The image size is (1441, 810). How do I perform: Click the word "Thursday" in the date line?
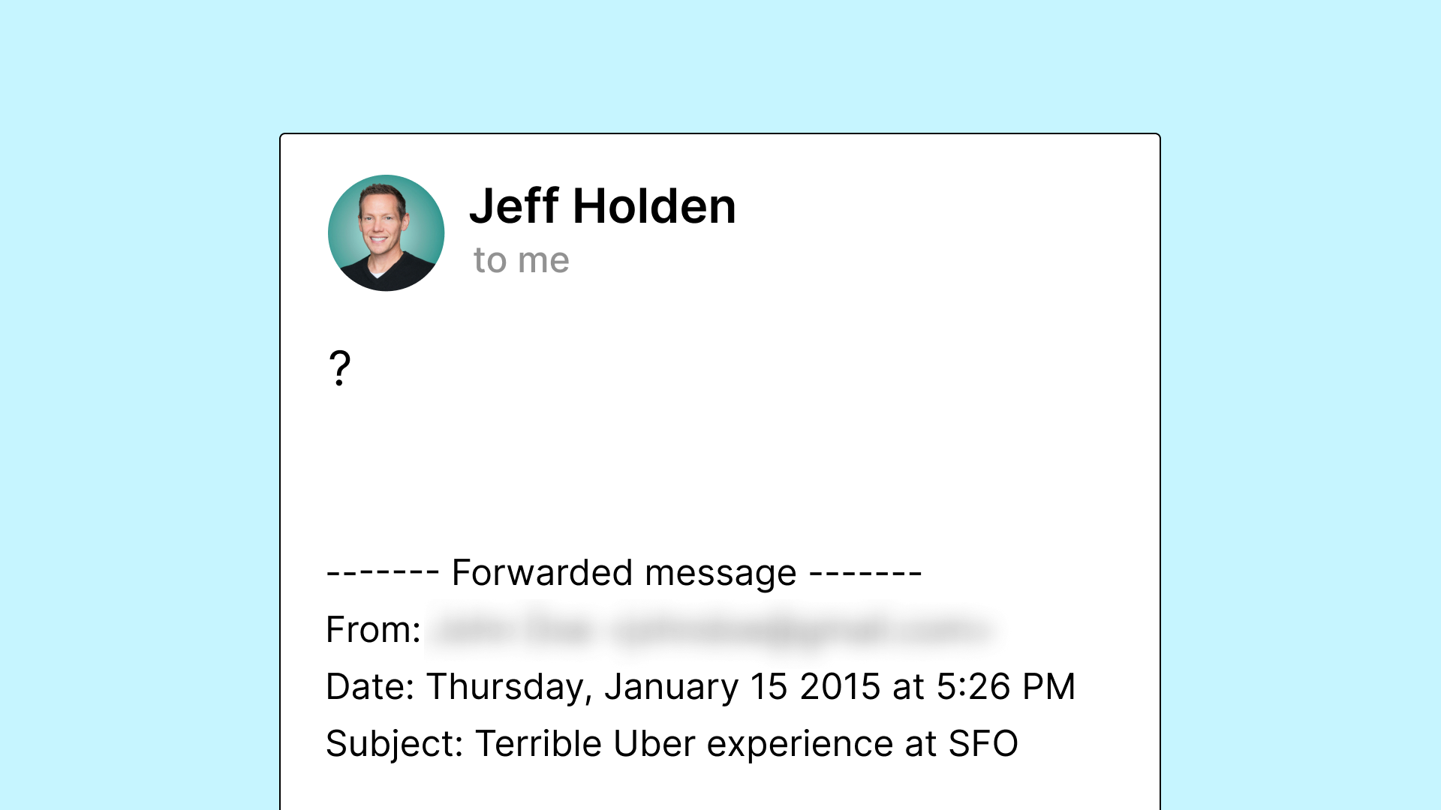coord(509,686)
